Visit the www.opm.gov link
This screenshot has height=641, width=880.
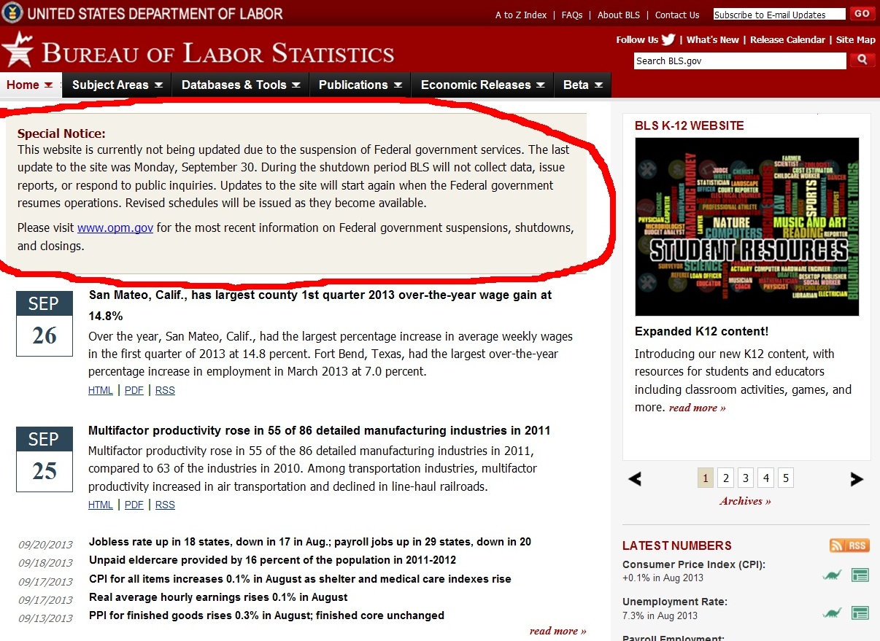point(115,228)
